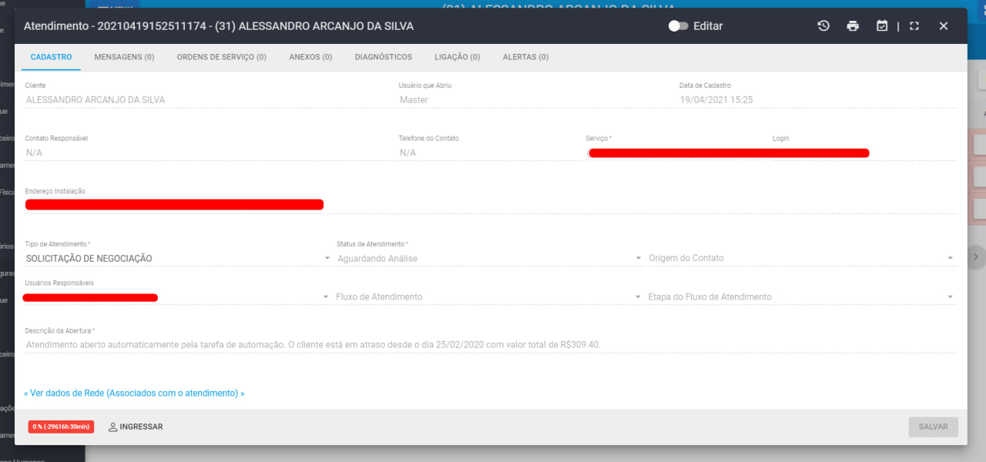Open Etapa do Fluxo de Atendimento dropdown
This screenshot has width=986, height=462.
(x=801, y=296)
